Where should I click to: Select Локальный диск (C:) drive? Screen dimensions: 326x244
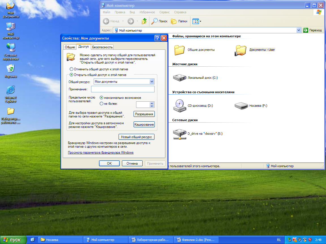tap(196, 78)
